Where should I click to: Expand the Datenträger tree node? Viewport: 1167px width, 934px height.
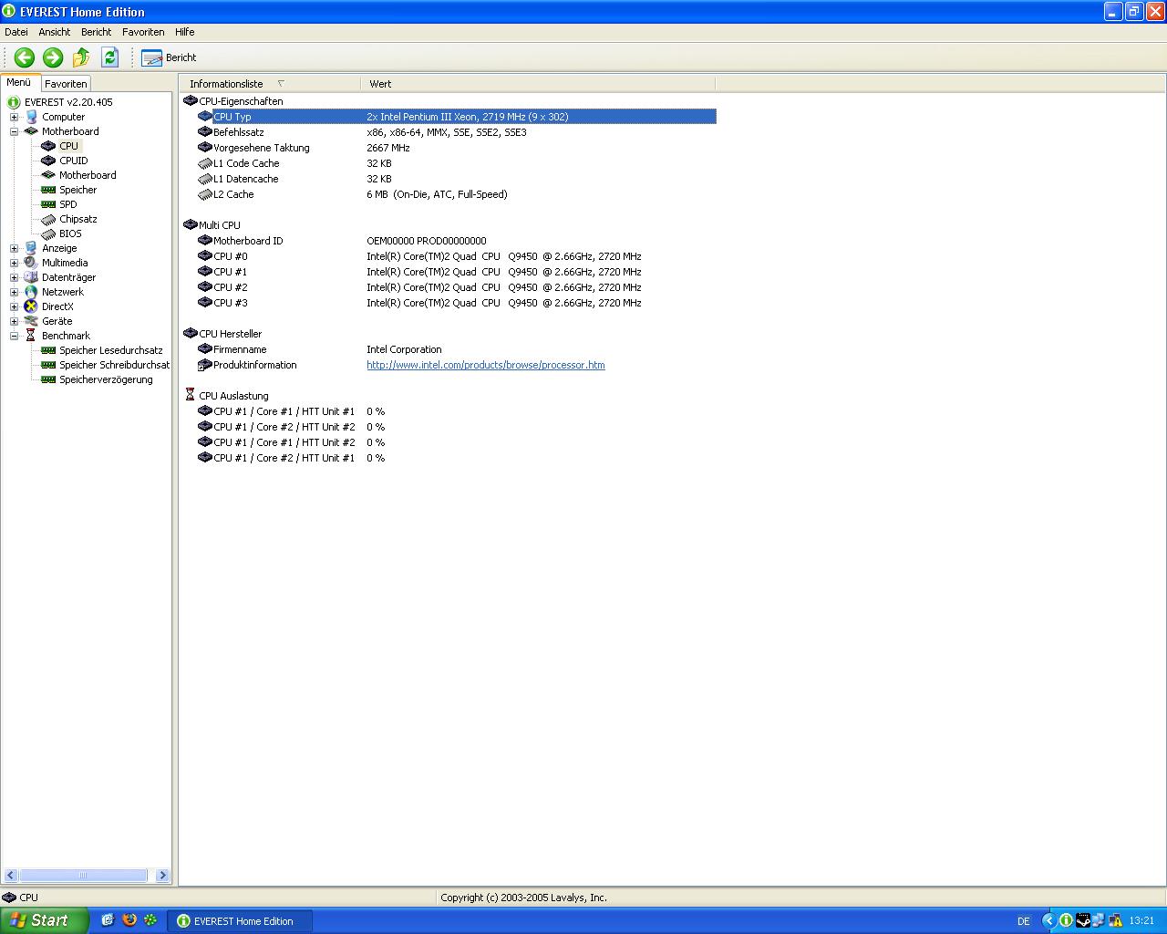[14, 277]
